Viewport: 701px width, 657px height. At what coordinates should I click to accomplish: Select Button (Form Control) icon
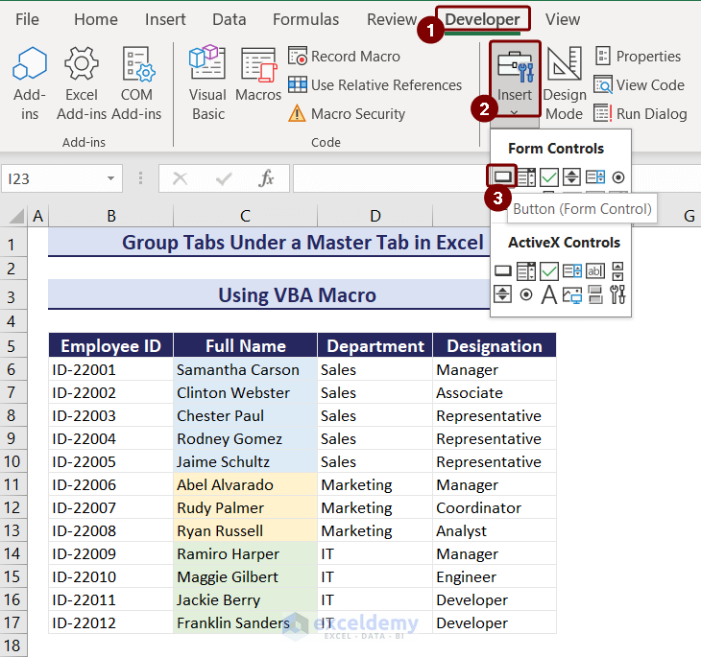(502, 176)
